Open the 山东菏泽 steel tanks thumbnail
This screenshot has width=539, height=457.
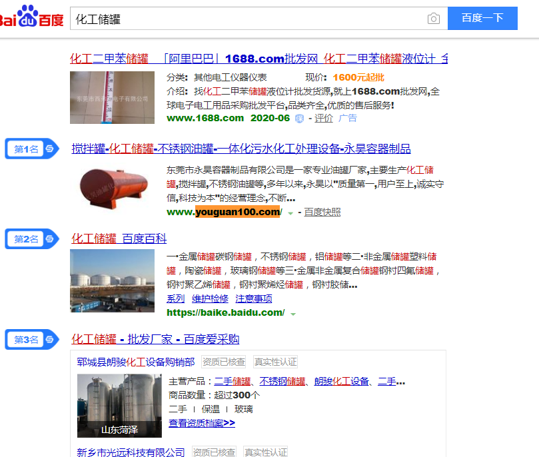119,406
